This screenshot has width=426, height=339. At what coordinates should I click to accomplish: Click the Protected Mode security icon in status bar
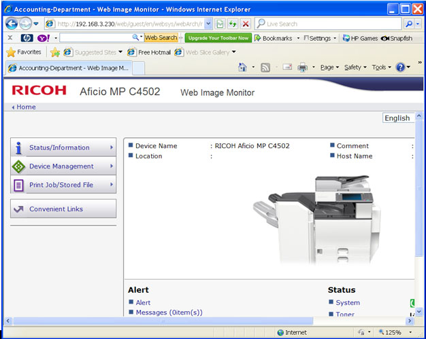coord(361,332)
